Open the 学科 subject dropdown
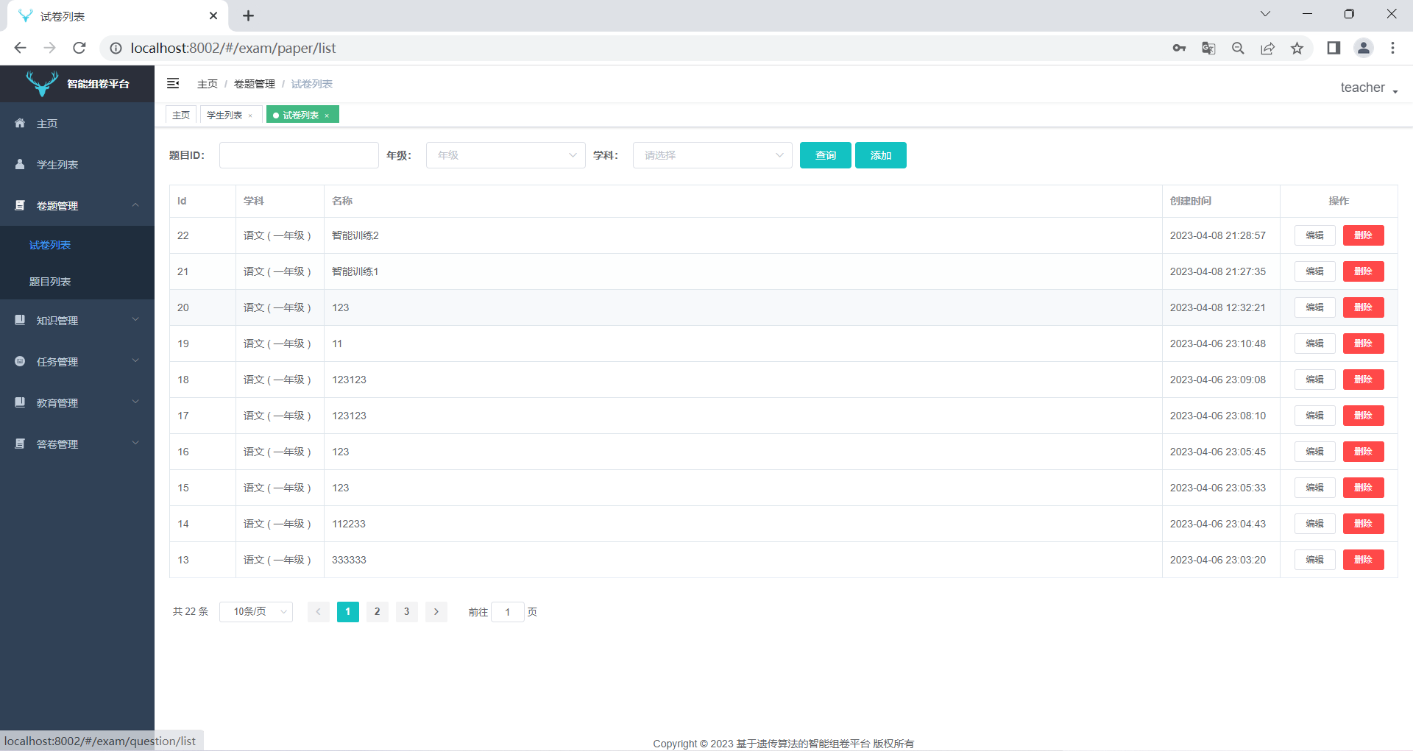 coord(712,155)
